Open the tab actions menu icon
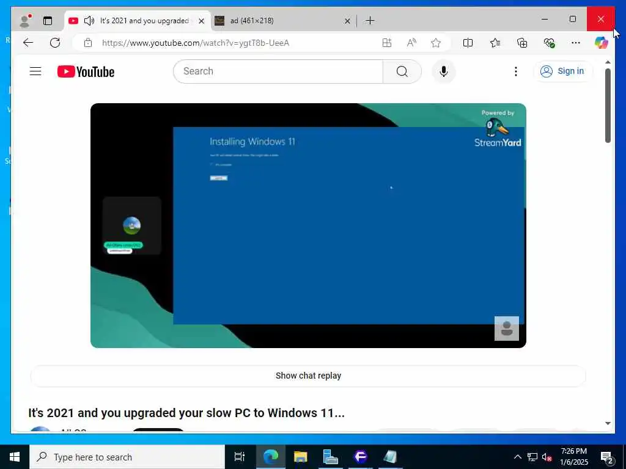 48,21
